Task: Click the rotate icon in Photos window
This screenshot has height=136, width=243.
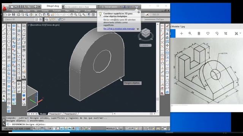Action: click(x=217, y=33)
